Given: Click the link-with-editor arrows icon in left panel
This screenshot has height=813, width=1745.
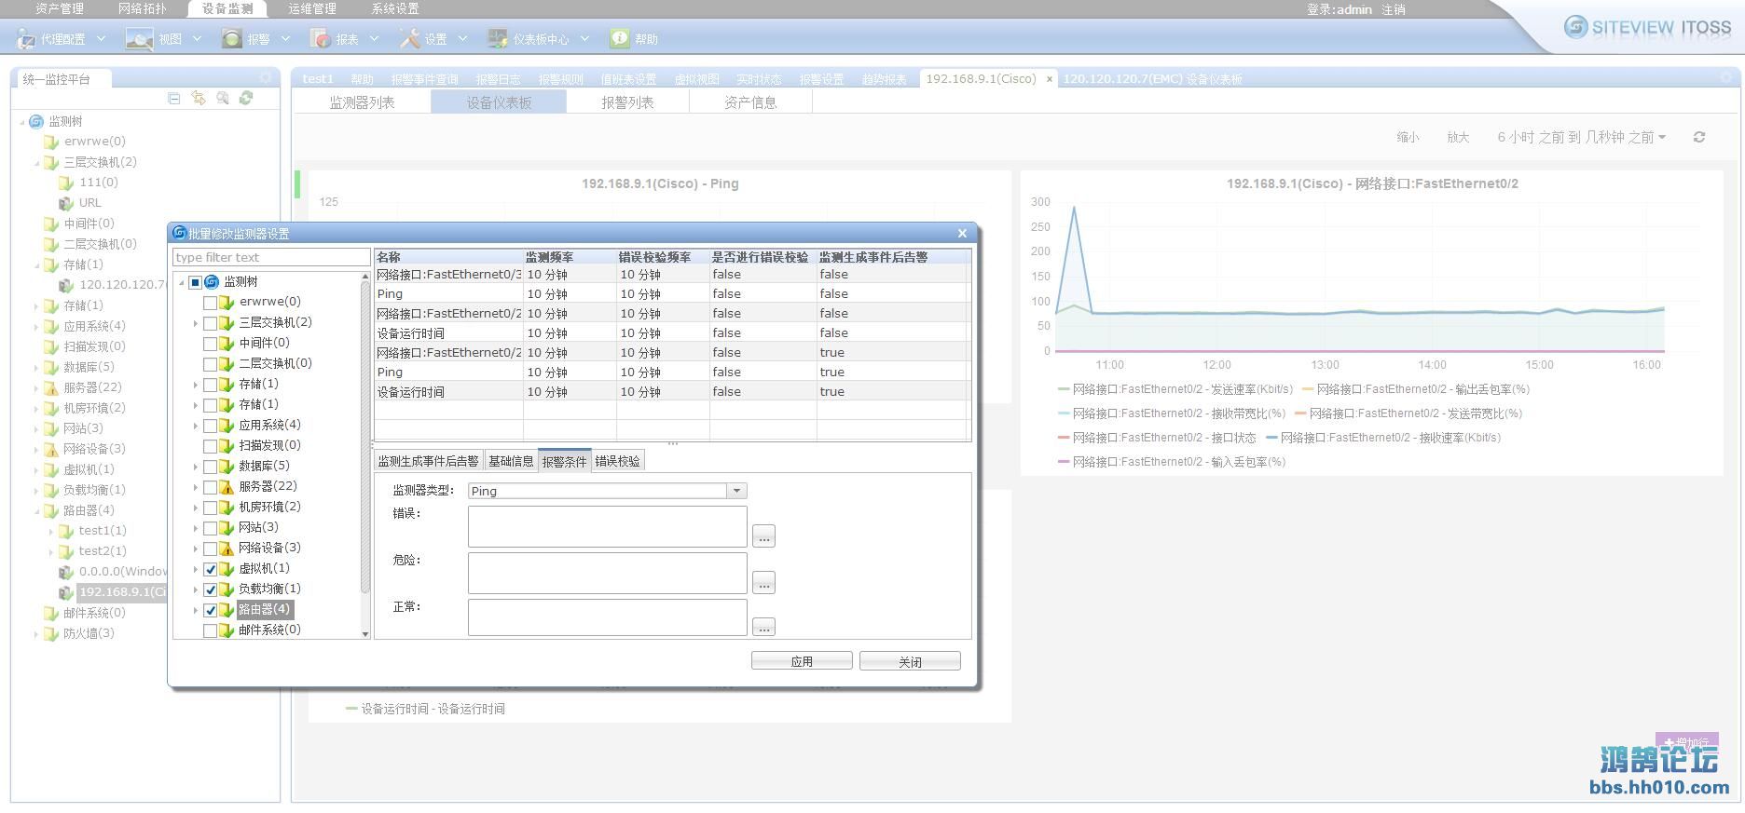Looking at the screenshot, I should tap(199, 98).
